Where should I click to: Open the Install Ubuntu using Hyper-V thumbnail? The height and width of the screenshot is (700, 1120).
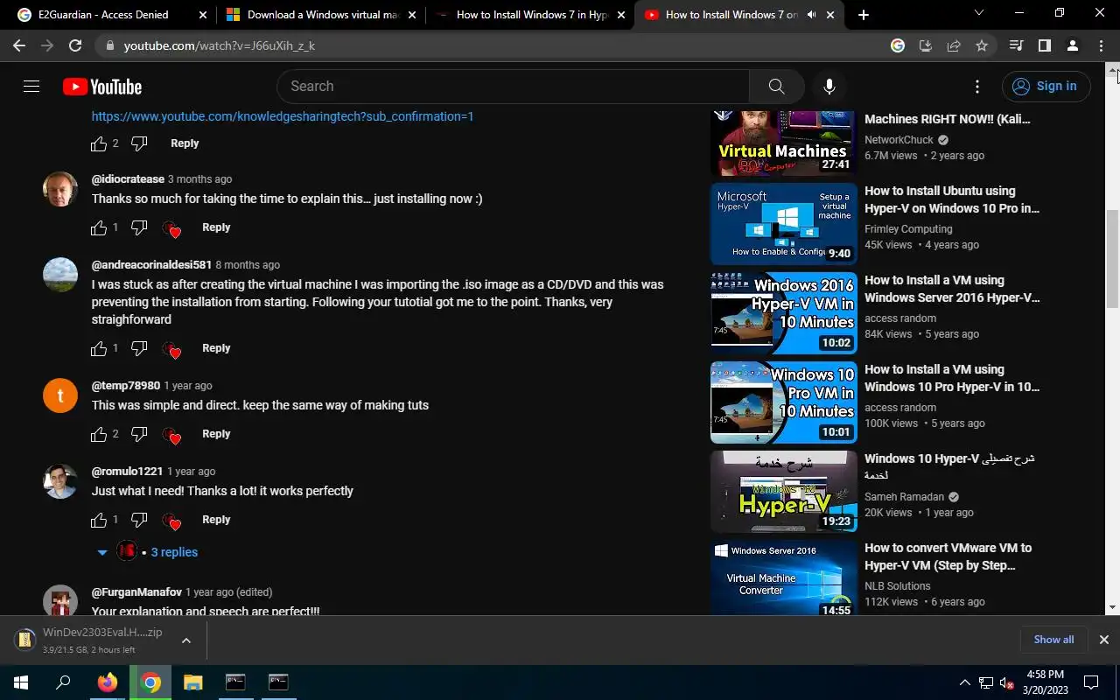pyautogui.click(x=784, y=224)
